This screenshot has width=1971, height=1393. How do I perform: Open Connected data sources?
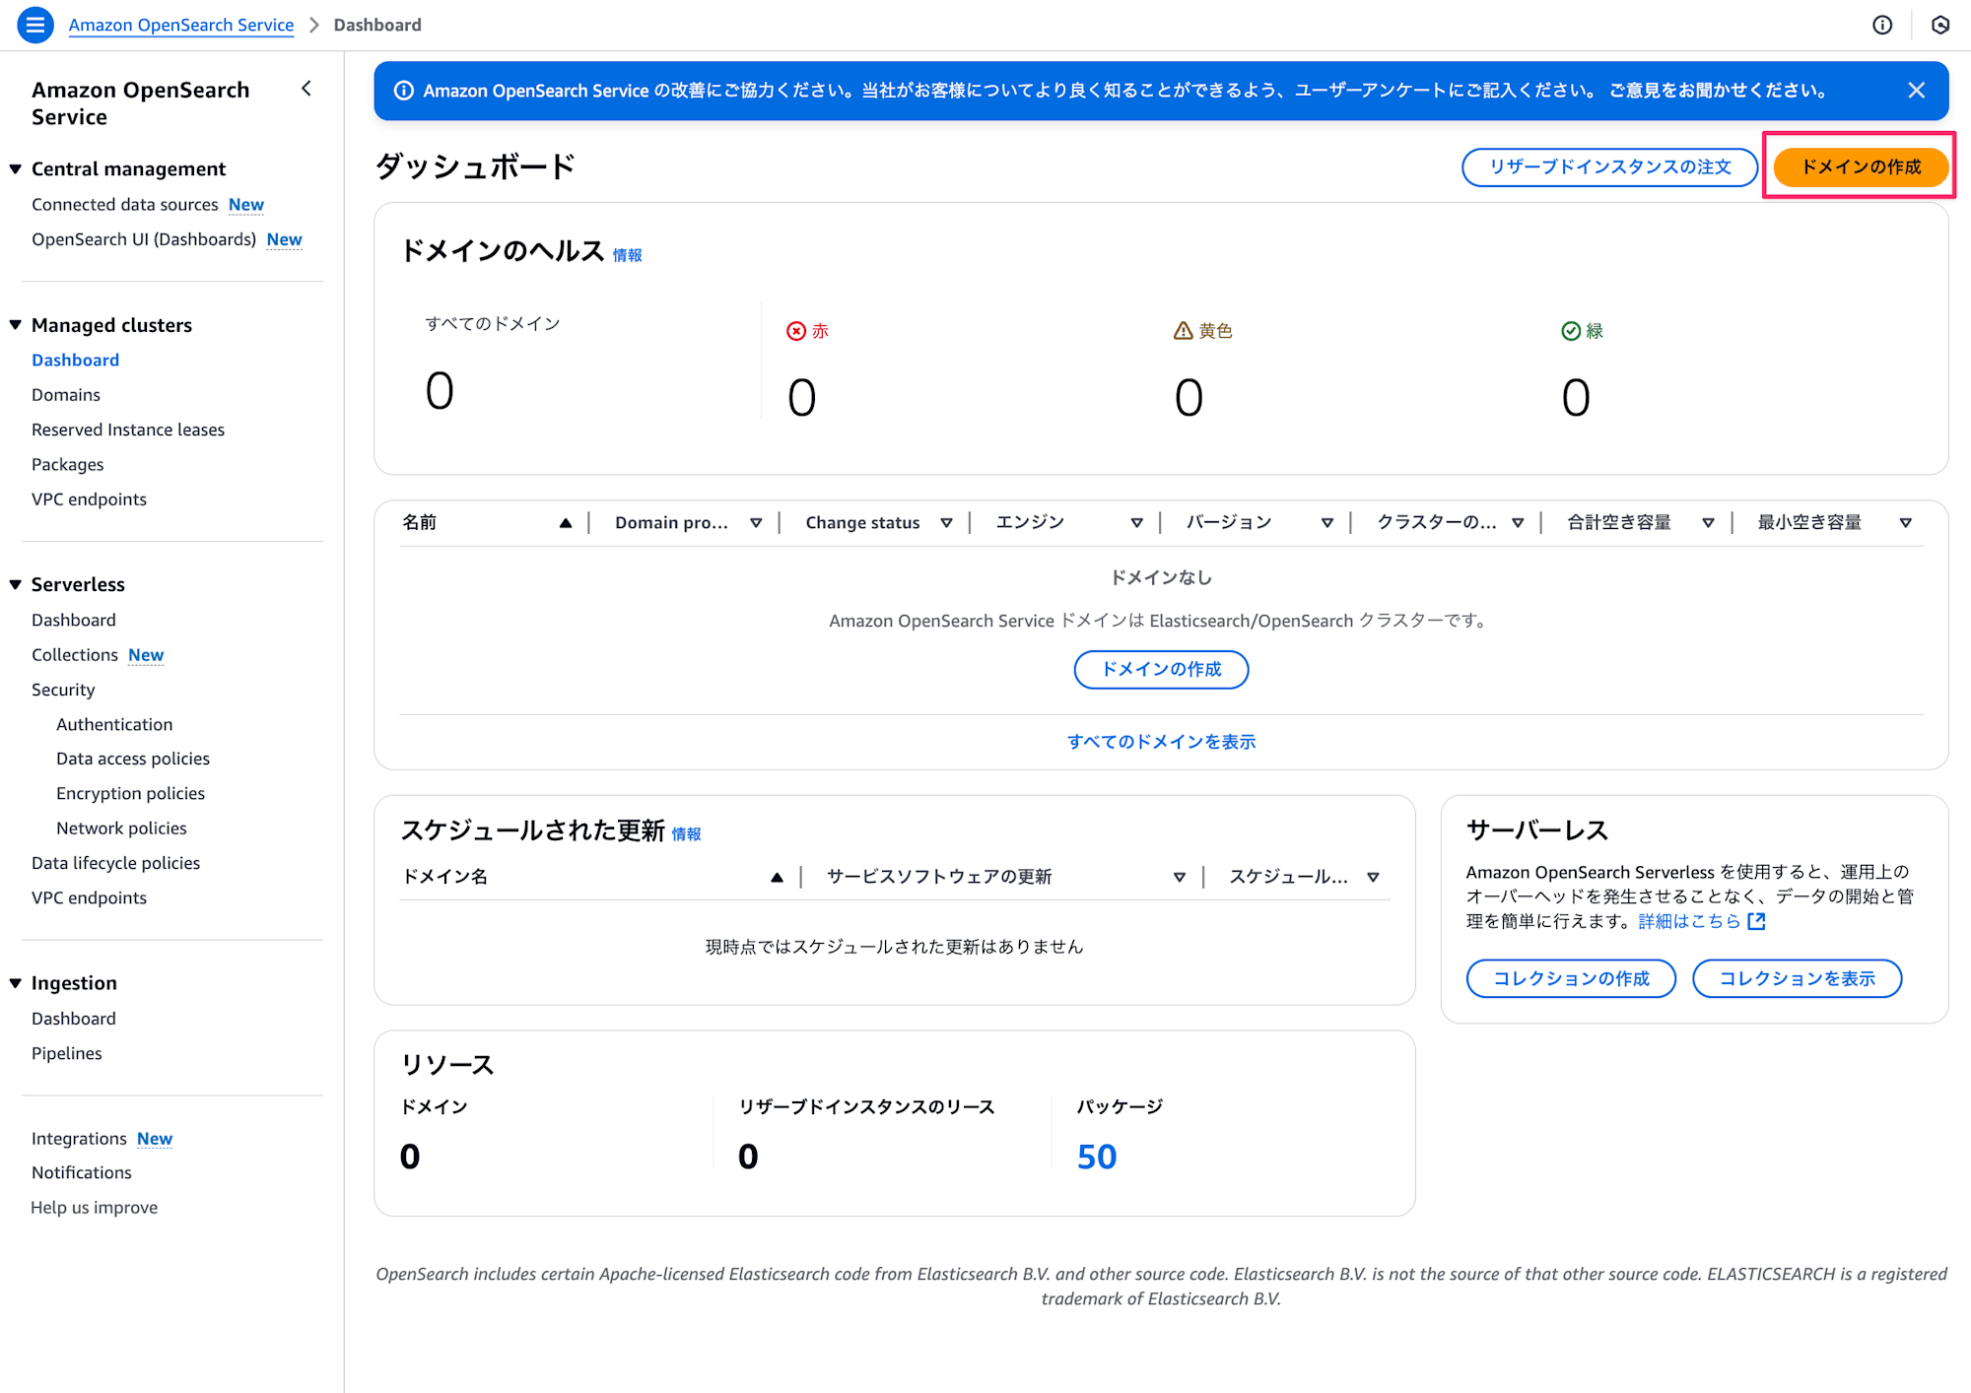click(125, 204)
